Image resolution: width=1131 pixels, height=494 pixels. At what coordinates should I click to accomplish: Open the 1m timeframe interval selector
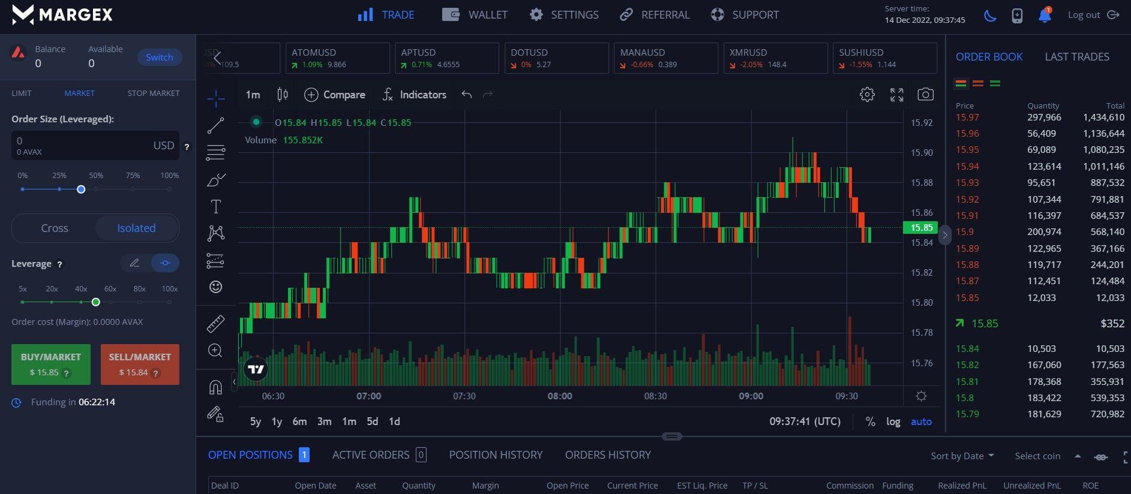pyautogui.click(x=253, y=95)
